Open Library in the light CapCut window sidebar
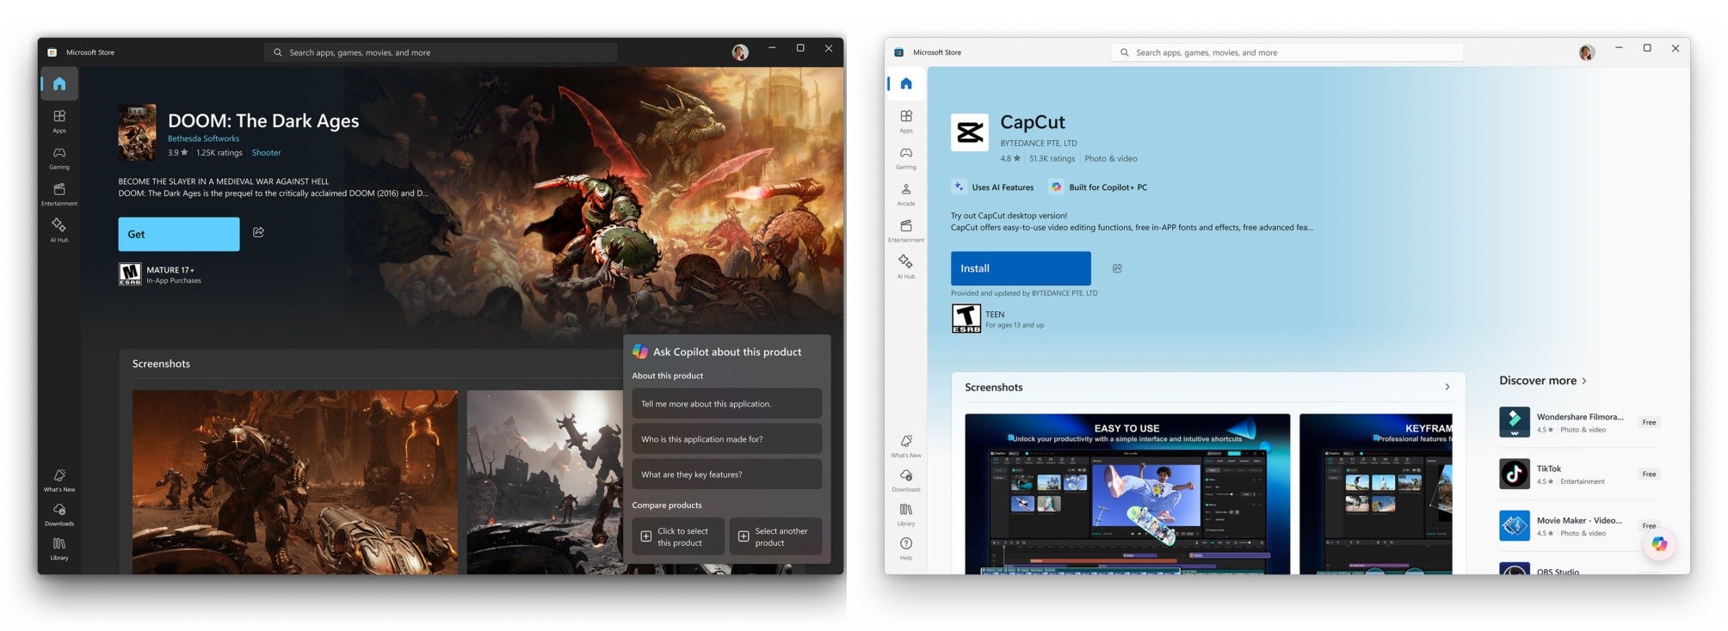The width and height of the screenshot is (1728, 631). [906, 514]
